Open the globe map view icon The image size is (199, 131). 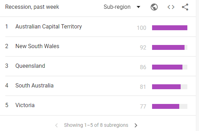tap(154, 7)
